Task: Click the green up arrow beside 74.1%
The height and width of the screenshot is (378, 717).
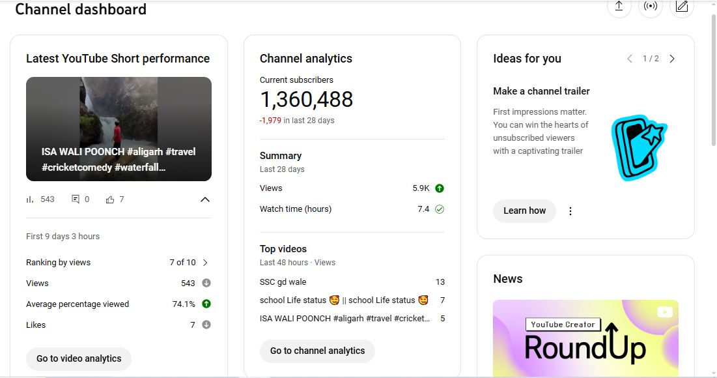Action: pyautogui.click(x=206, y=304)
